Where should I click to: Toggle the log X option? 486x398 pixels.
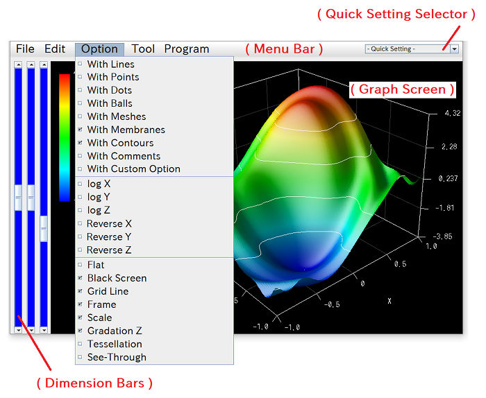click(x=154, y=184)
